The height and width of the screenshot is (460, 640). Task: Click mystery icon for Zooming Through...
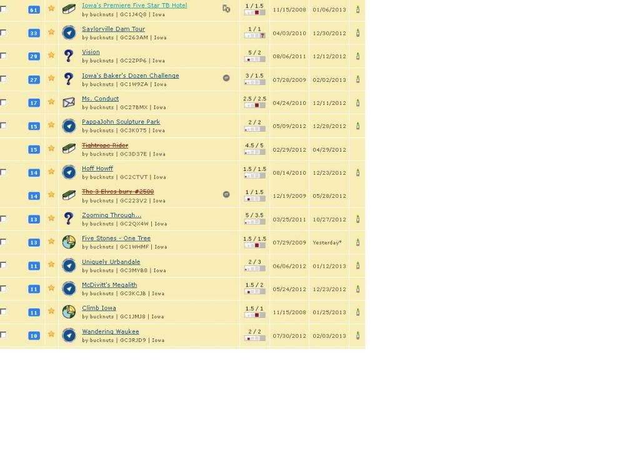point(69,219)
